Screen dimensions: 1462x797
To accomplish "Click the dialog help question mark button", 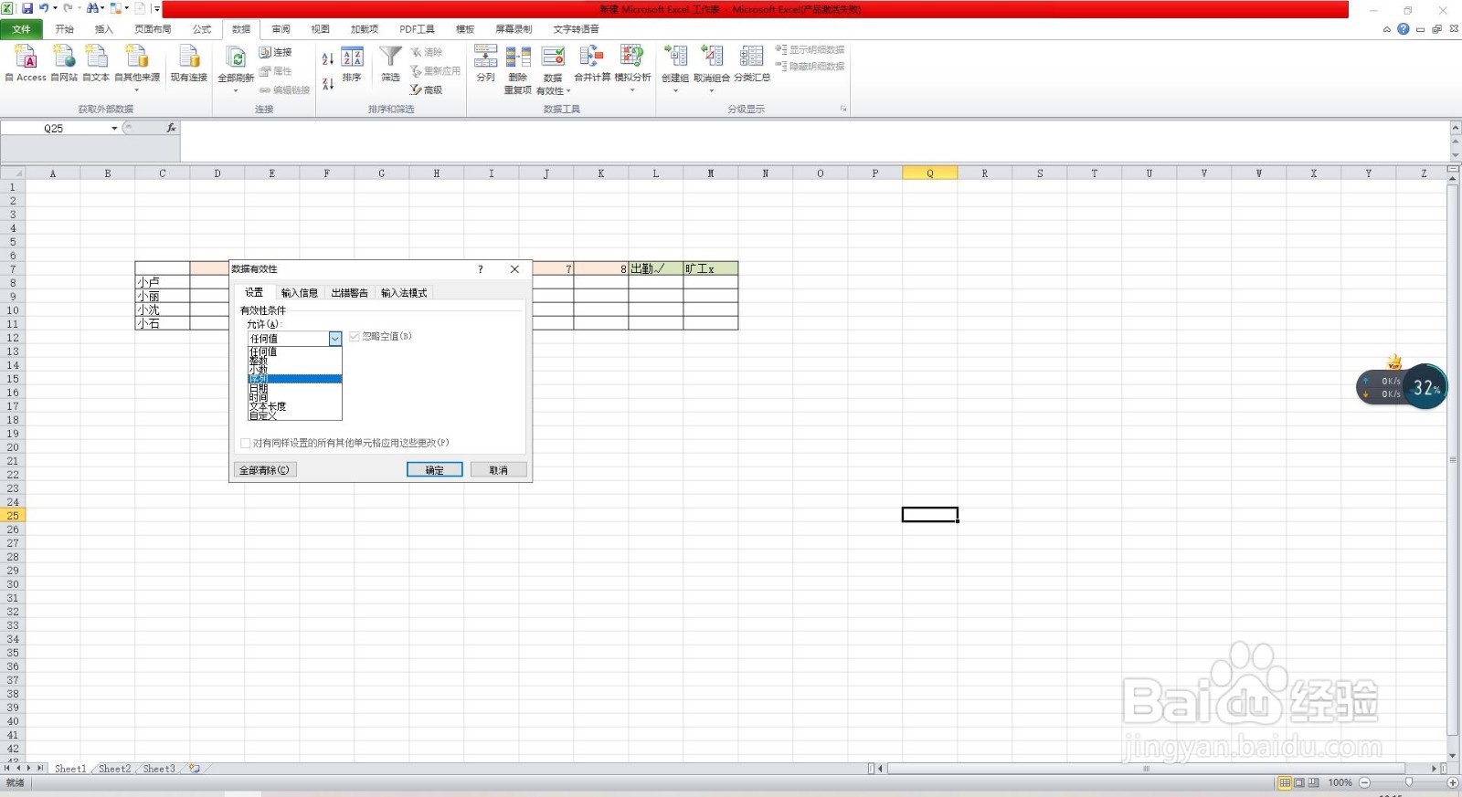I will pos(481,269).
